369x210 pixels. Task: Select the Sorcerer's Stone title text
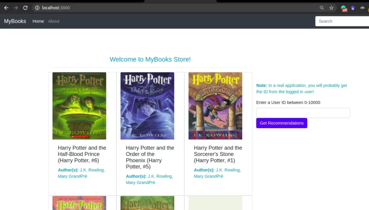[218, 154]
